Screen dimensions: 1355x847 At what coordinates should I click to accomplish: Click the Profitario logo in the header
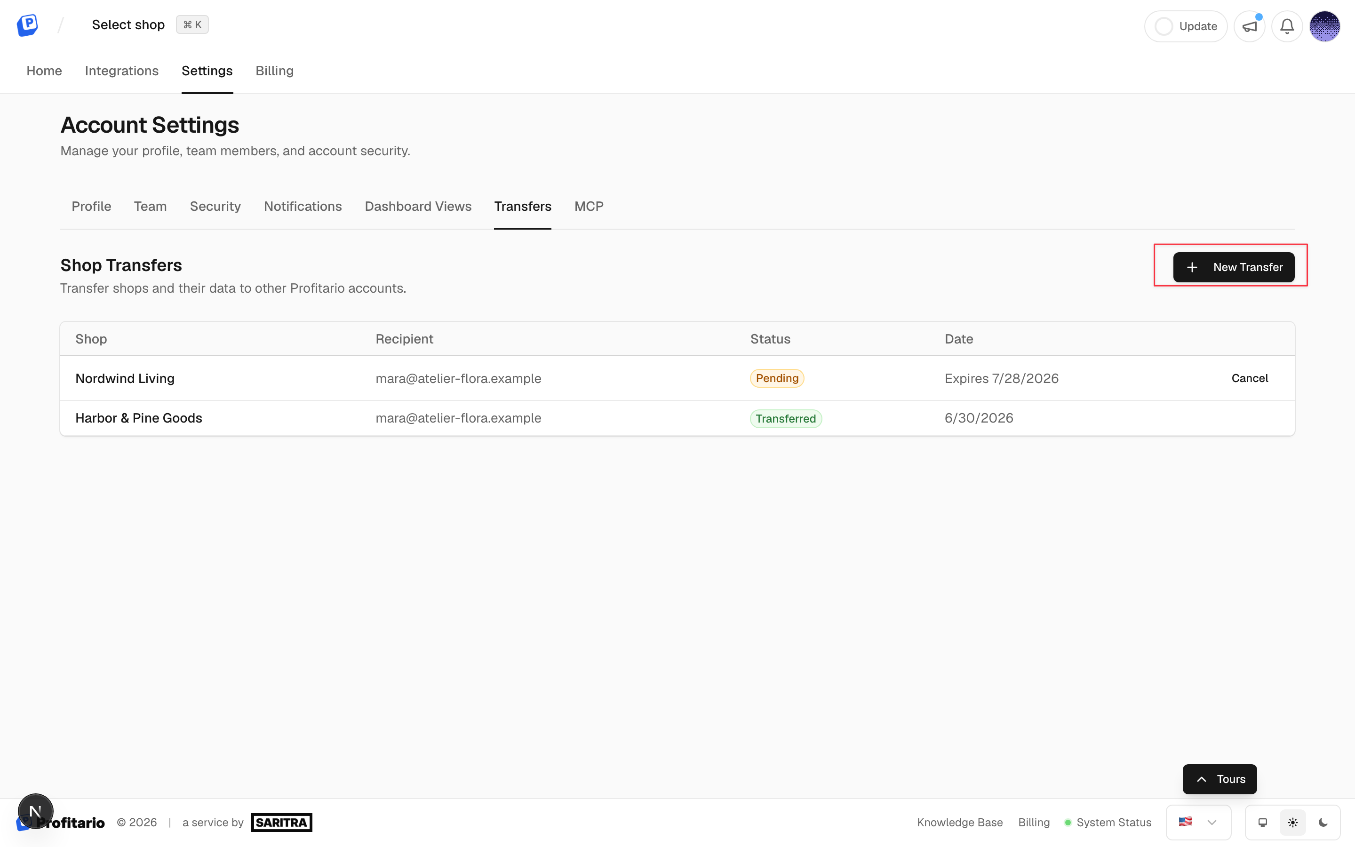click(27, 25)
